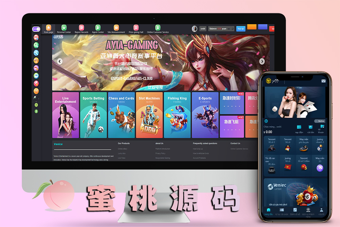Click the right carousel arrow on the banner

click(x=262, y=61)
